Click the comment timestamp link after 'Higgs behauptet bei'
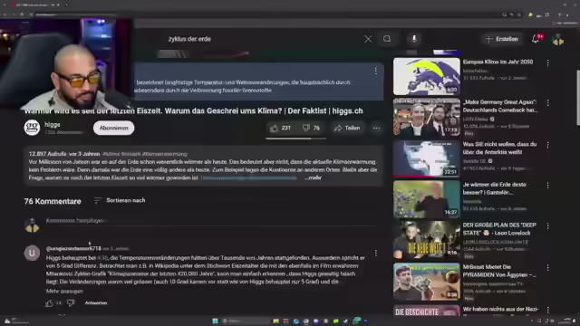The height and width of the screenshot is (326, 580). click(102, 257)
